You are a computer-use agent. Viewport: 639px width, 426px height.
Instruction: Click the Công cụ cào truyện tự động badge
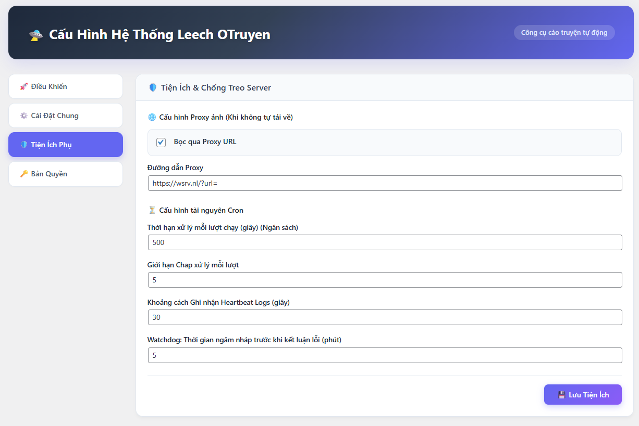(x=564, y=33)
